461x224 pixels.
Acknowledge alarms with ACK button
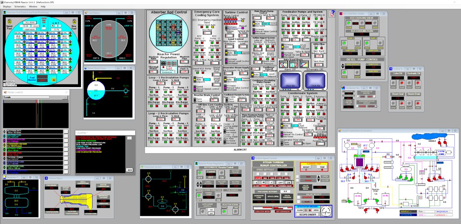129,170
